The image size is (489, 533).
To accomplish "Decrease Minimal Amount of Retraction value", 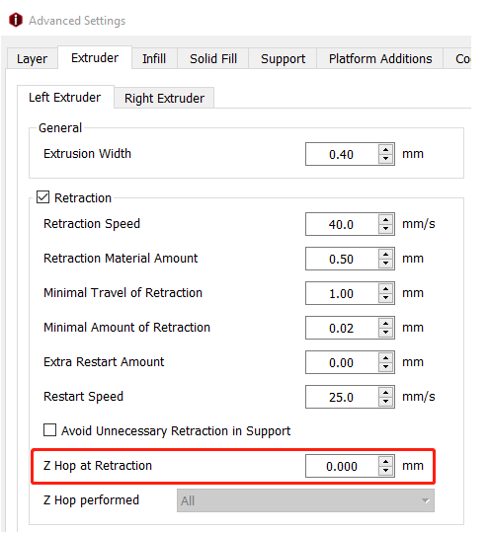I will click(386, 333).
